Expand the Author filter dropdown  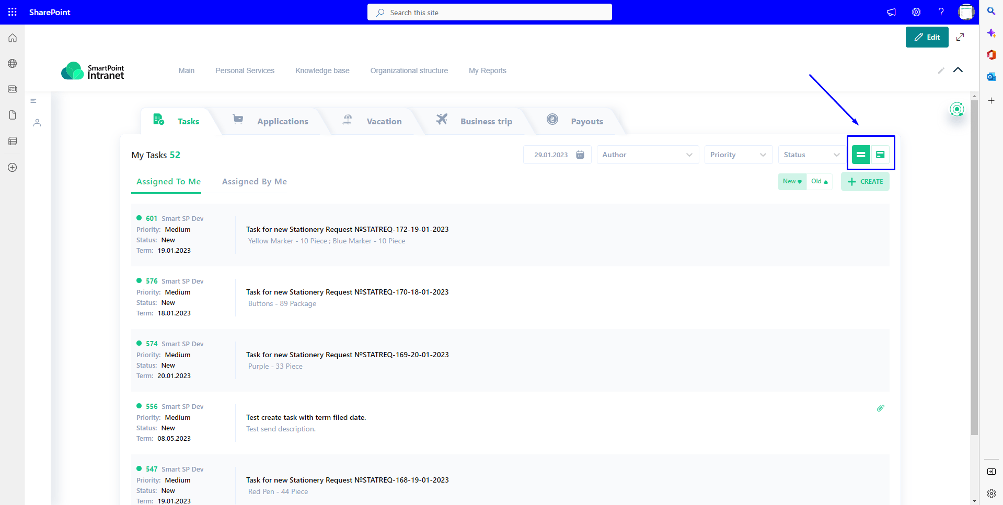(x=648, y=155)
